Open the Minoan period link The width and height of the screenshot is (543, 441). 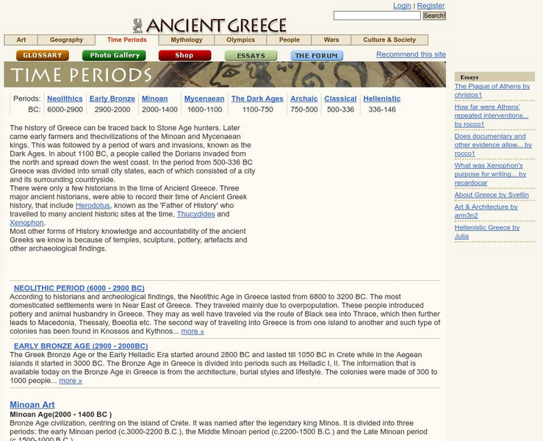pyautogui.click(x=155, y=98)
